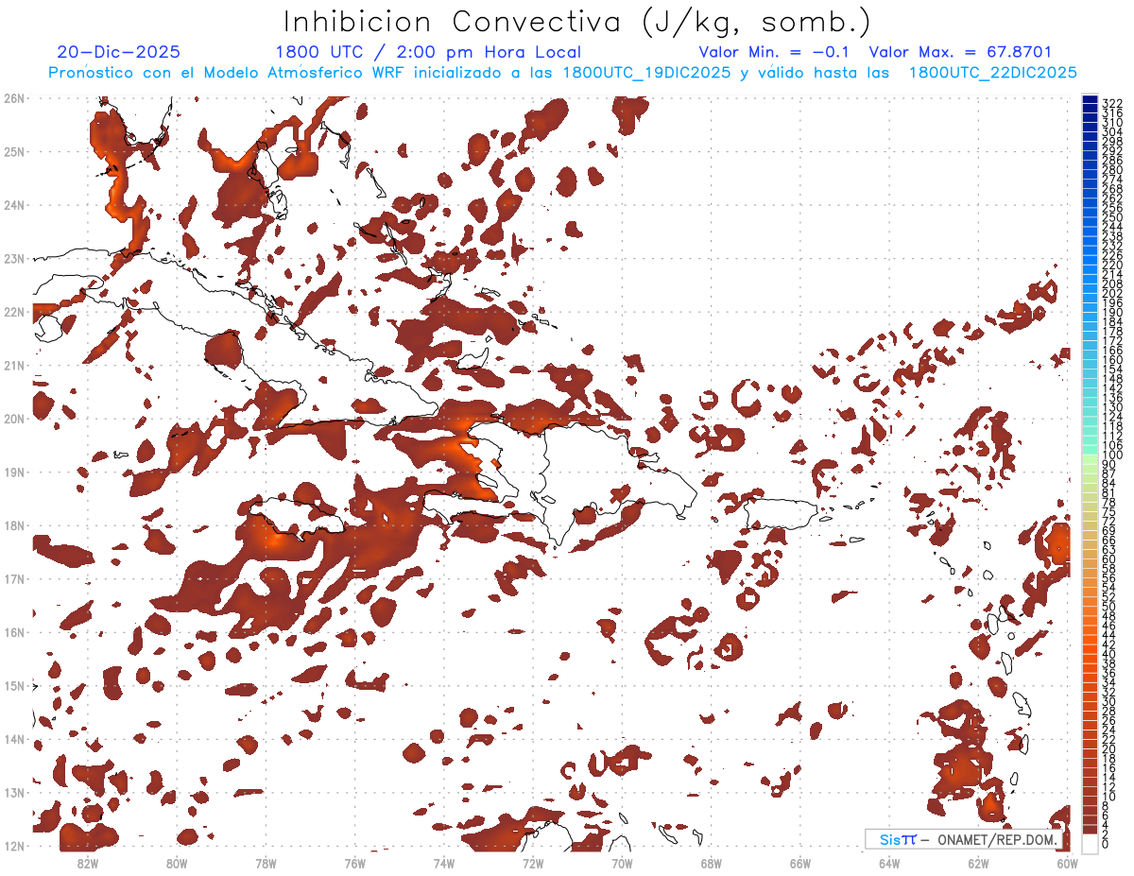Click the 74W longitude label
The width and height of the screenshot is (1134, 876).
coord(444,862)
